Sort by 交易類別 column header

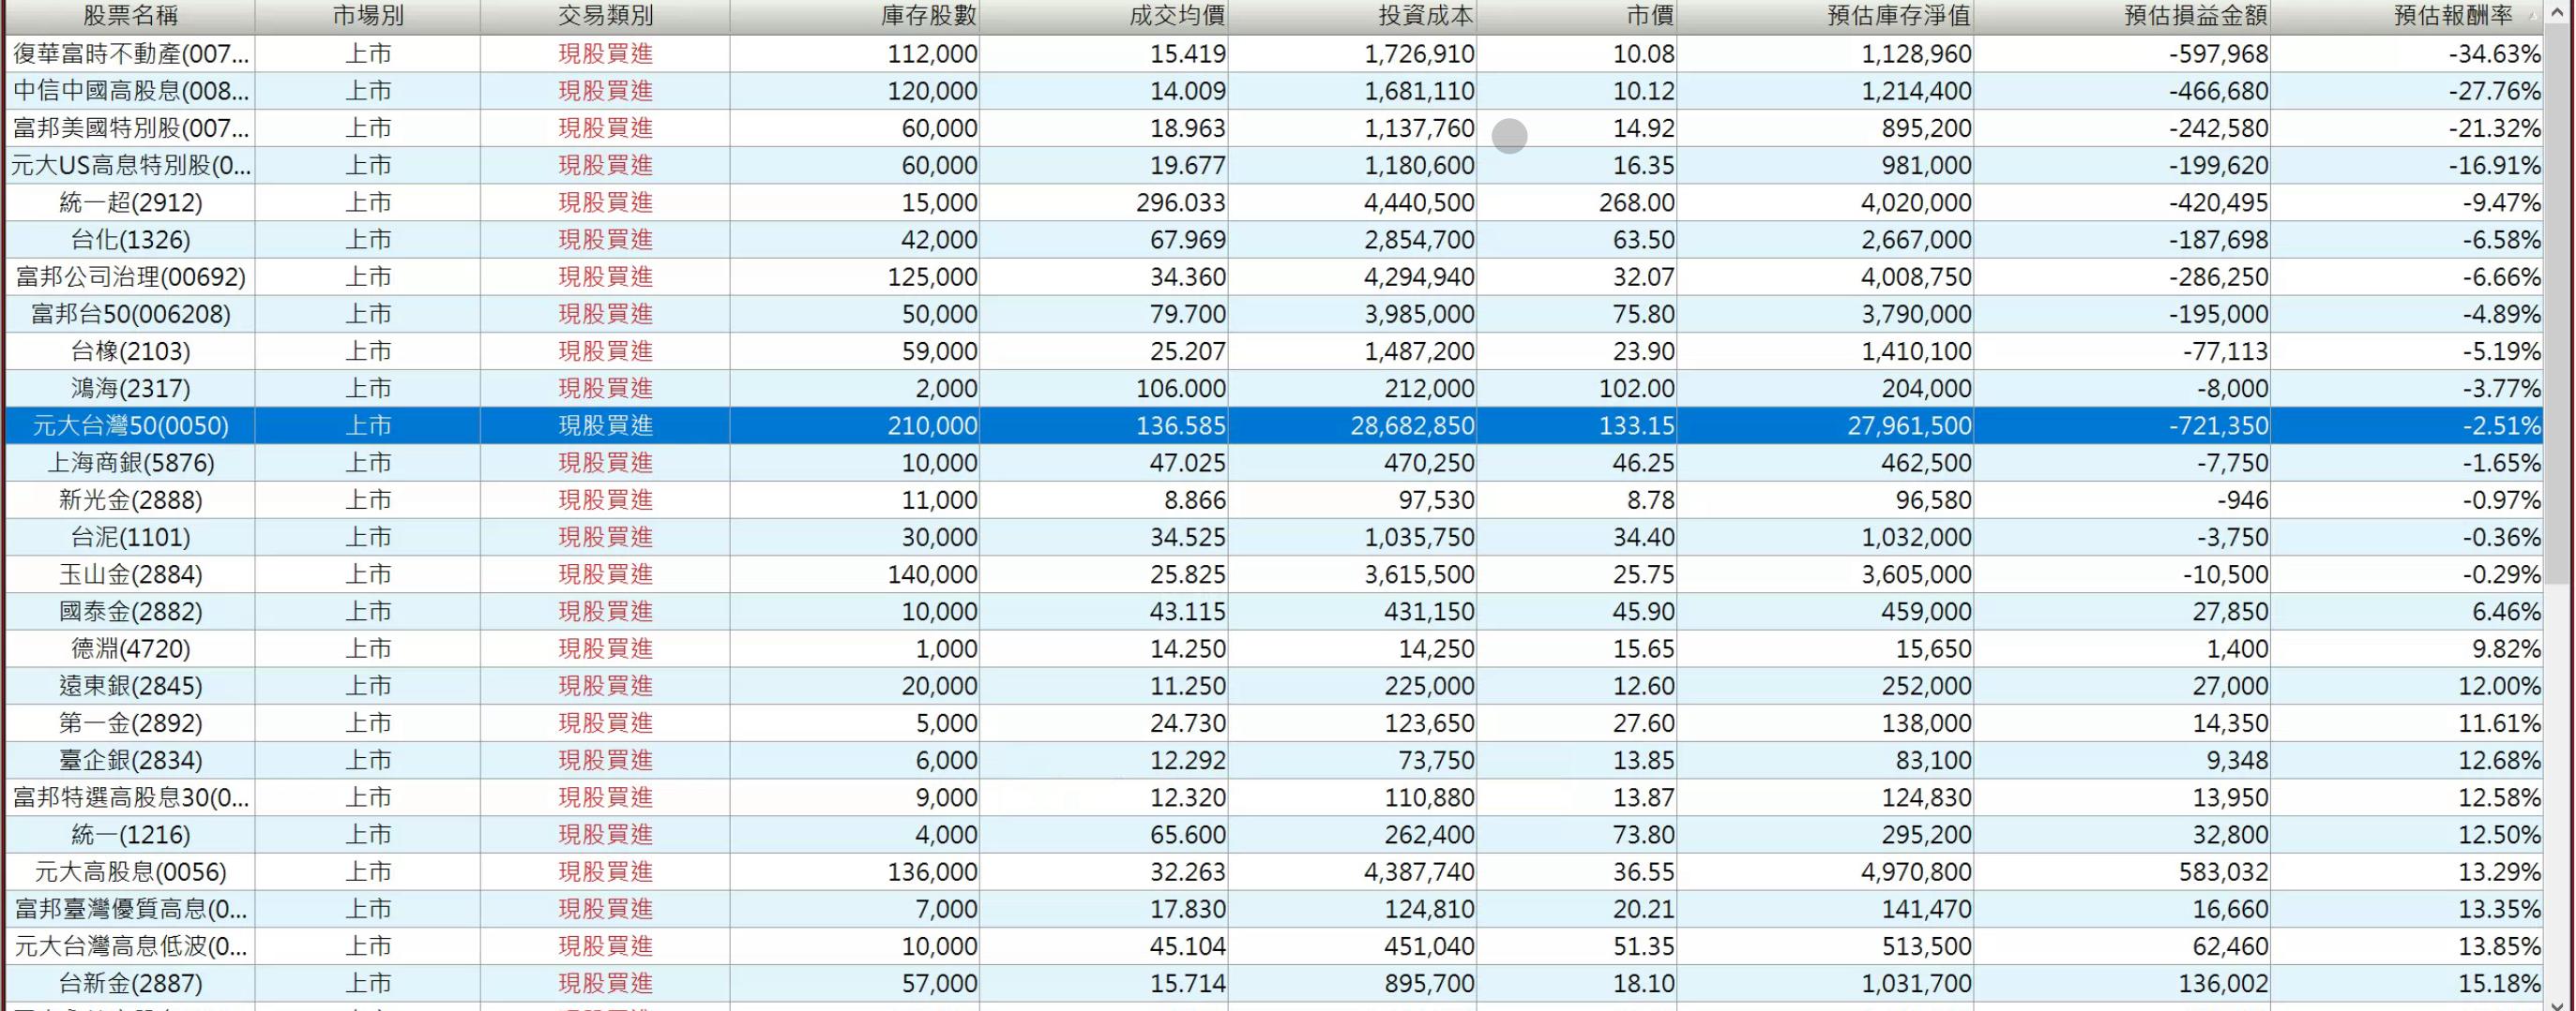605,16
